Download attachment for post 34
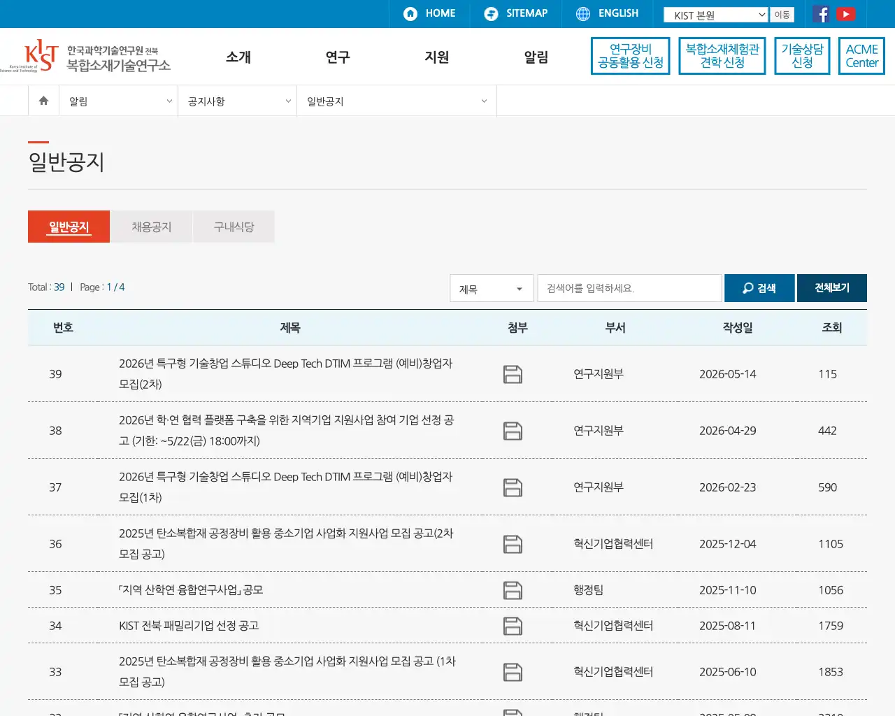895x716 pixels. click(x=513, y=626)
